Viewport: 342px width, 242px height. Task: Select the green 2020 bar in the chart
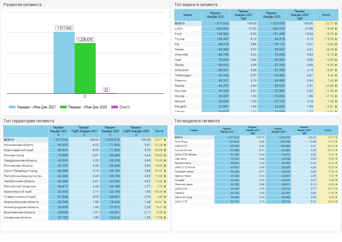(x=85, y=68)
